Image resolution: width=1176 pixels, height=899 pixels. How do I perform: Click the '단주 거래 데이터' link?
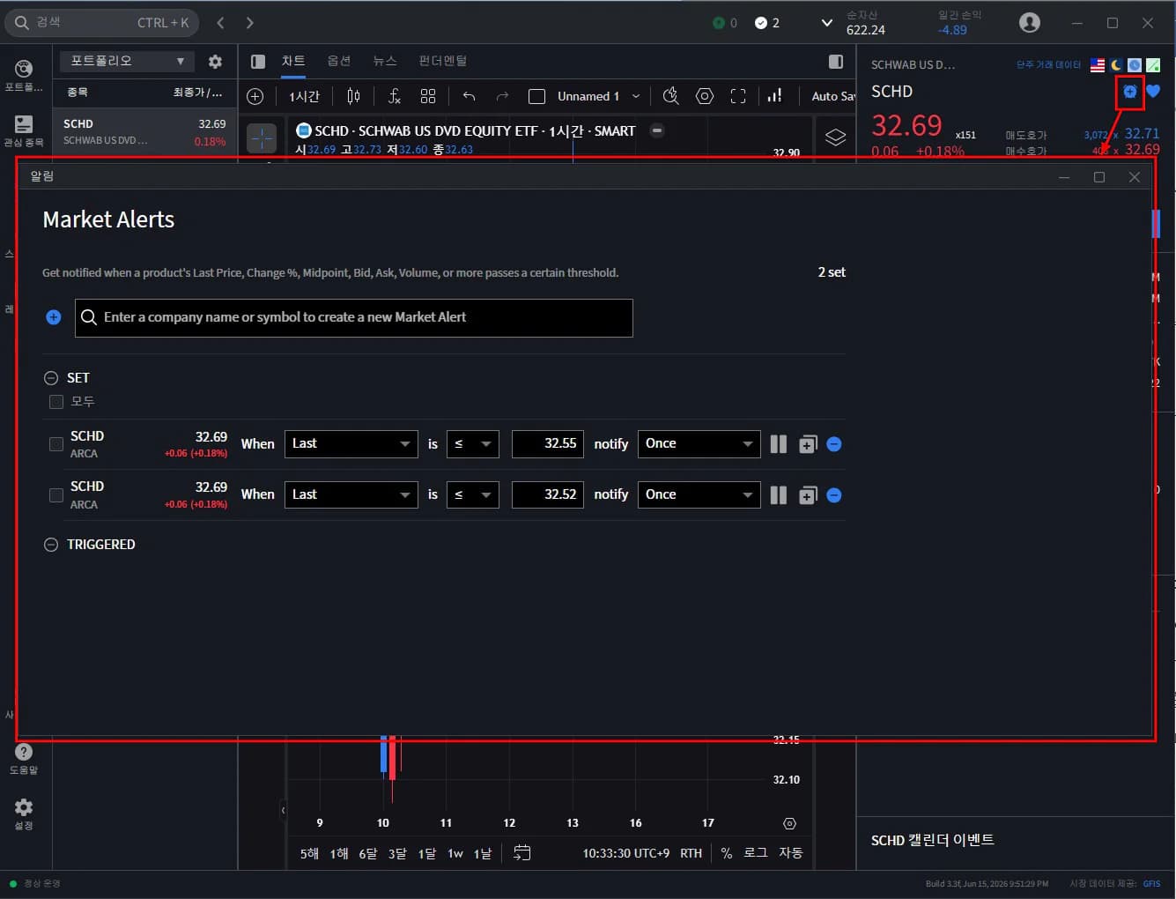pyautogui.click(x=1048, y=65)
